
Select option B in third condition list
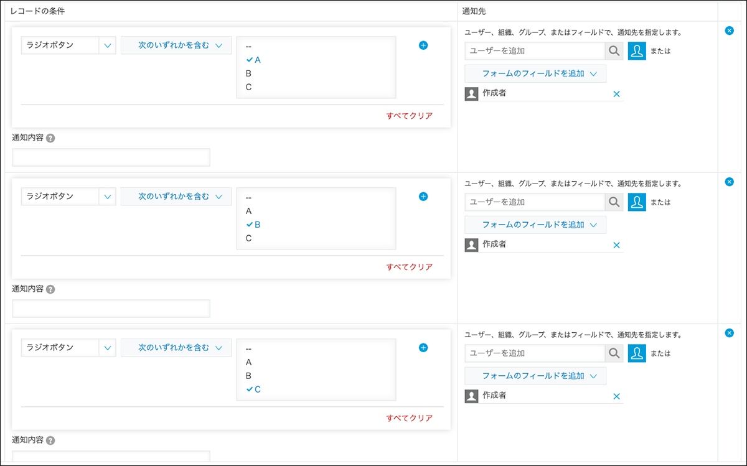[249, 376]
